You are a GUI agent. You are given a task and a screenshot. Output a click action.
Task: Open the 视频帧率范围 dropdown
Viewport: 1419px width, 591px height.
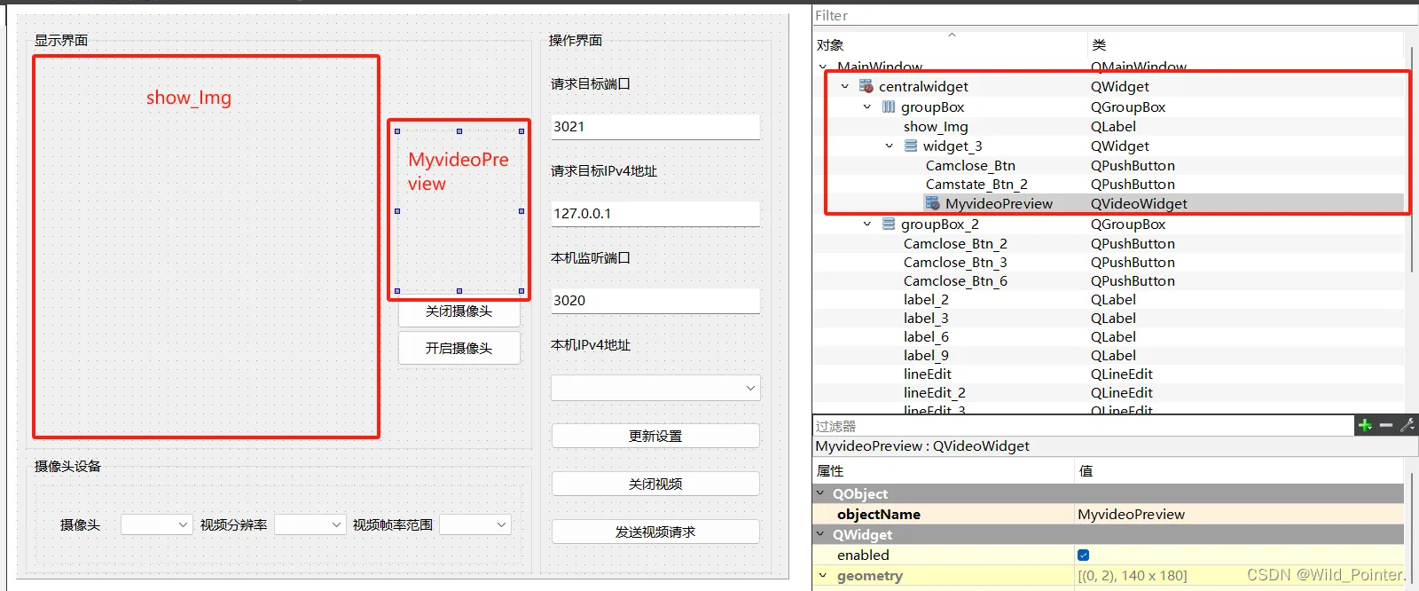[475, 524]
